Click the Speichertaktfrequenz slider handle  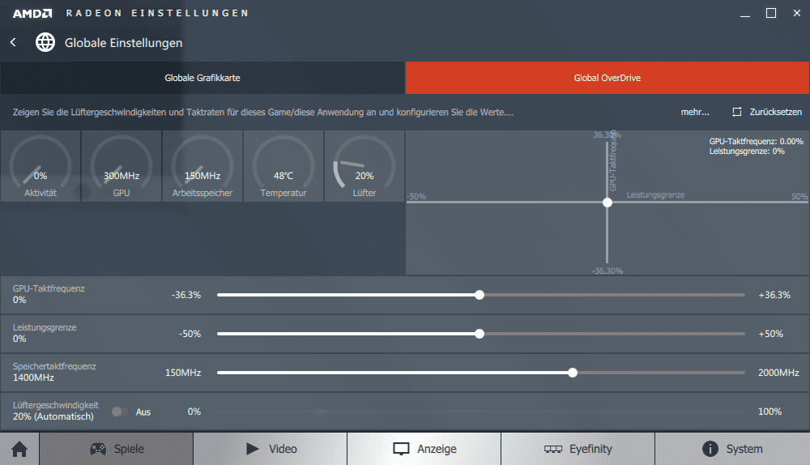point(573,373)
